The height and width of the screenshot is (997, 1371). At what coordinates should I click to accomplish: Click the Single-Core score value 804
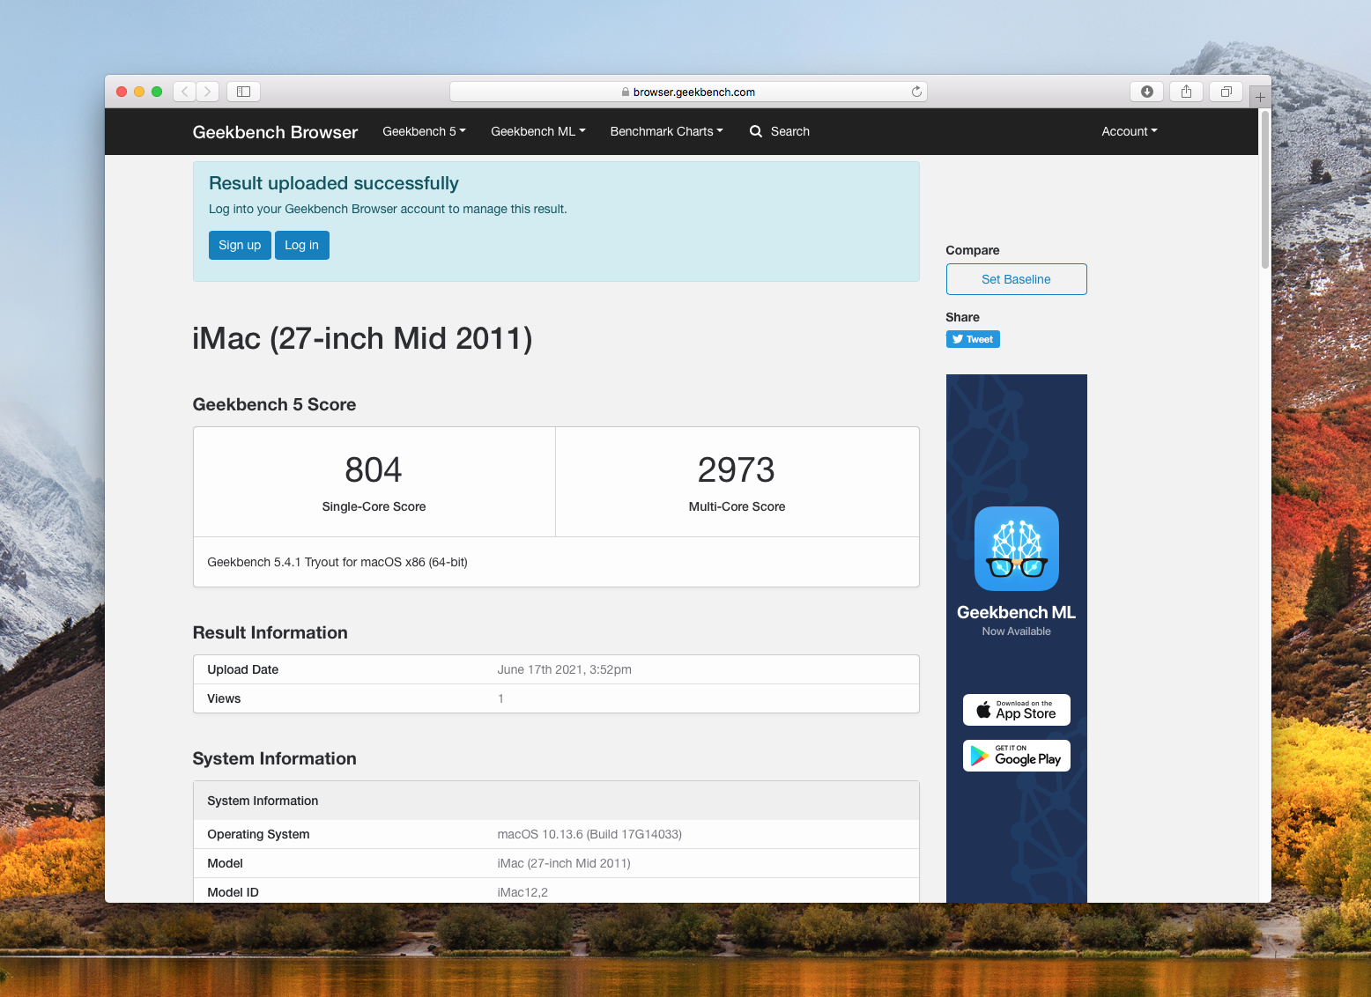[x=374, y=470]
